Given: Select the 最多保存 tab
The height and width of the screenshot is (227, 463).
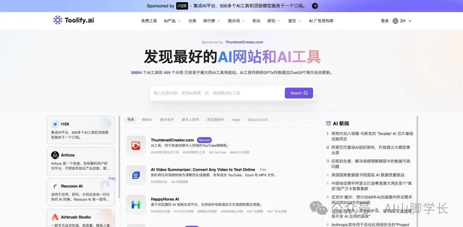Looking at the screenshot, I should [167, 120].
